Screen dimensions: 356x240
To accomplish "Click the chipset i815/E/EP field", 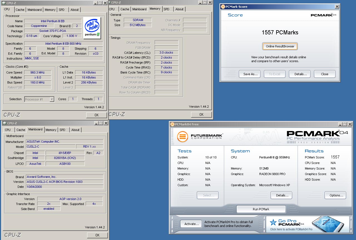I will pos(65,153).
